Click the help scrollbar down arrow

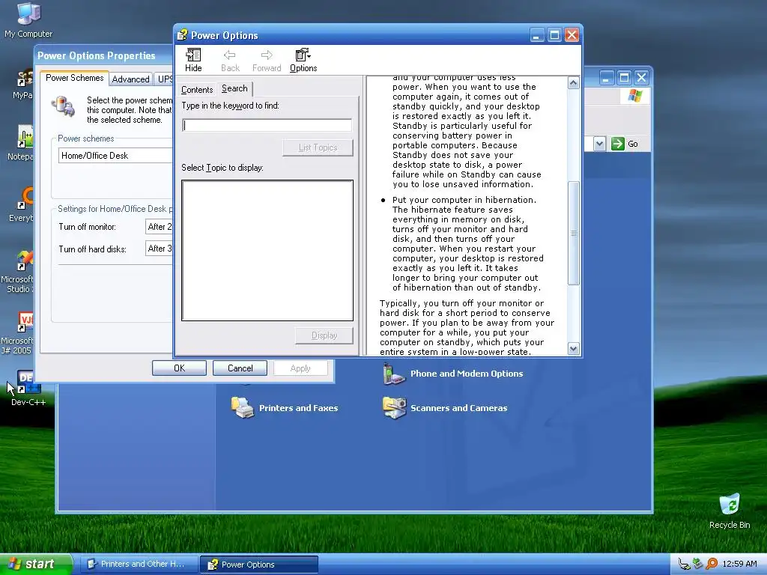pos(573,349)
